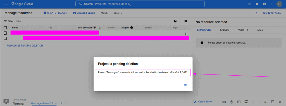
Task: Open the help question mark menu
Action: pyautogui.click(x=264, y=4)
